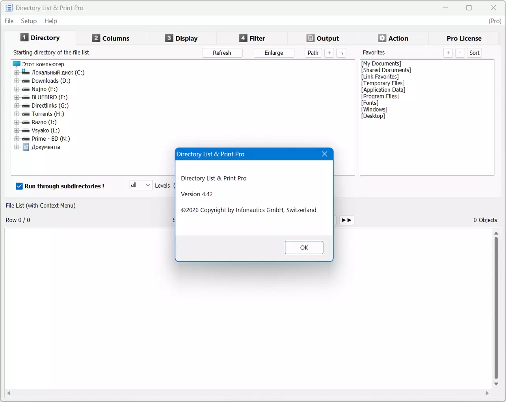This screenshot has height=402, width=506.
Task: Select [Application Data] in Favorites
Action: 383,90
